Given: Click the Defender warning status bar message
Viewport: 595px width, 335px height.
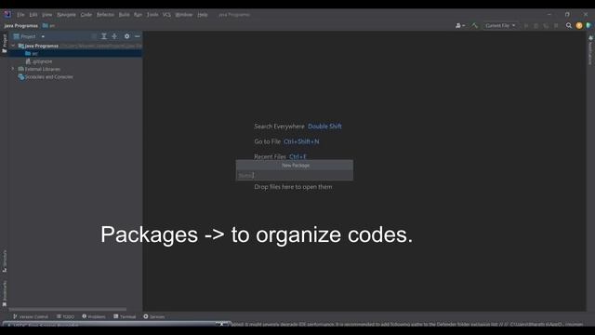Looking at the screenshot, I should tap(407, 324).
